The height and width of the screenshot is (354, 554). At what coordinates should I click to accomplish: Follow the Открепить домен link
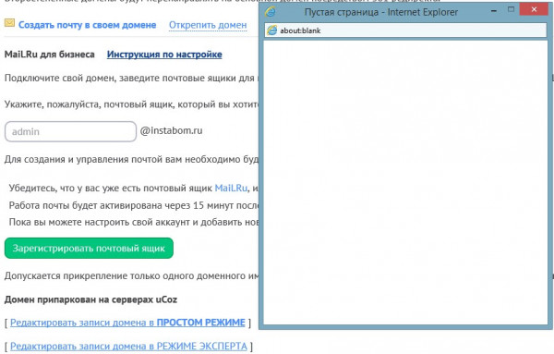pos(208,25)
